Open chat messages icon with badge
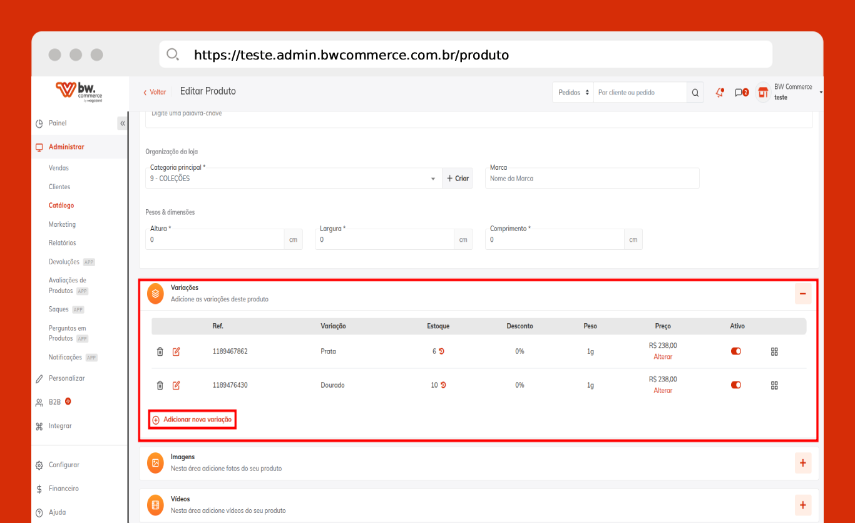This screenshot has width=855, height=523. [740, 93]
